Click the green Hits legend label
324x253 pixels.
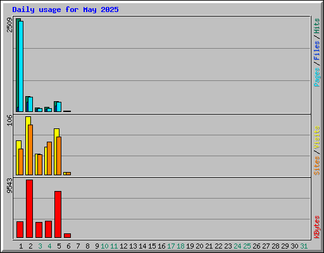tap(317, 26)
